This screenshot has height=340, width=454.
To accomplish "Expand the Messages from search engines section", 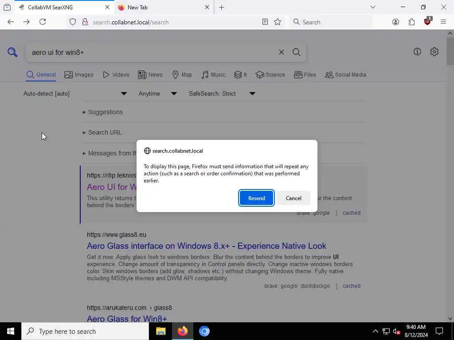I will (x=110, y=153).
